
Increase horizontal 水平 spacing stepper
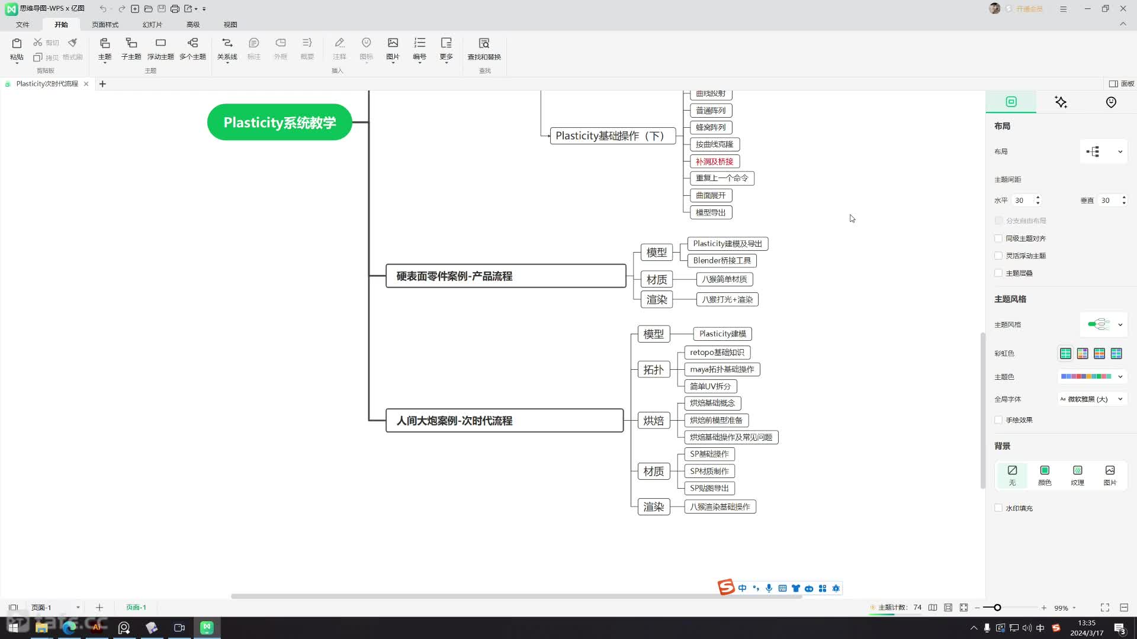tap(1038, 198)
